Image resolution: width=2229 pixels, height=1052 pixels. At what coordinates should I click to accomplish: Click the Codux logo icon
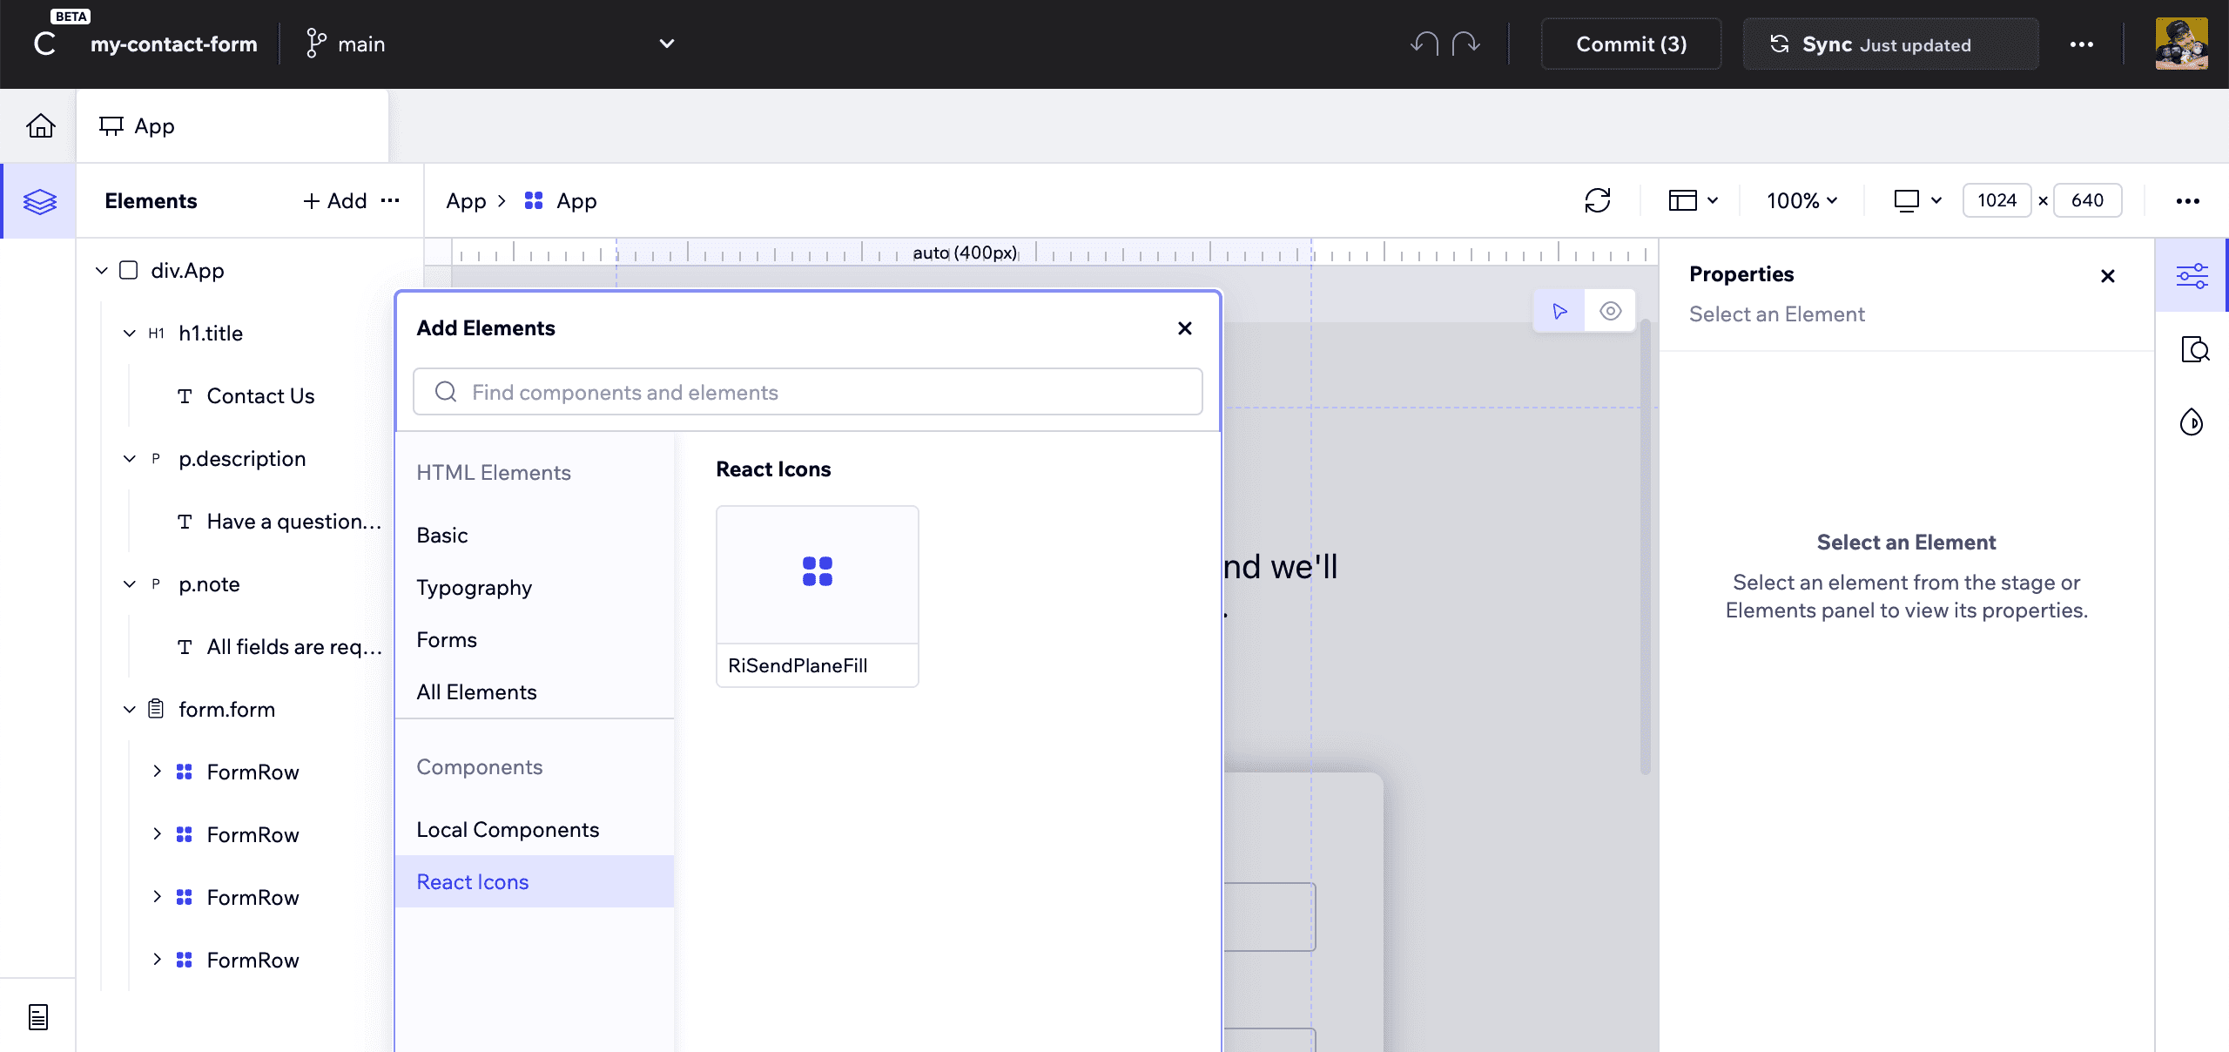tap(45, 44)
